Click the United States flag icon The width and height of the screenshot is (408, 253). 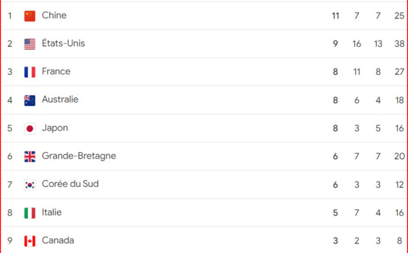30,44
